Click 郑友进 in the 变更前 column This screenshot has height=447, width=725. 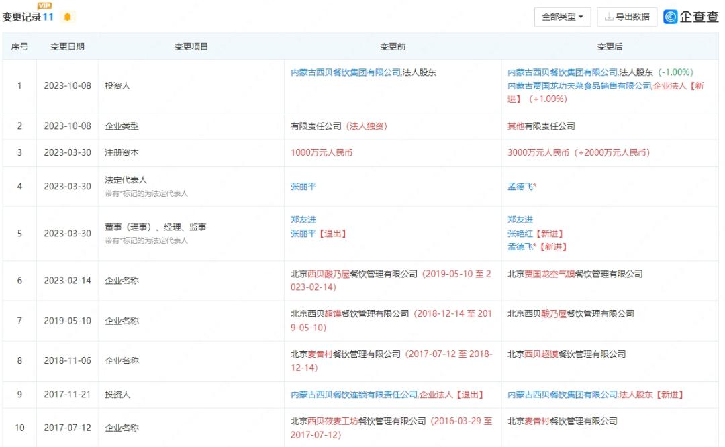(303, 219)
